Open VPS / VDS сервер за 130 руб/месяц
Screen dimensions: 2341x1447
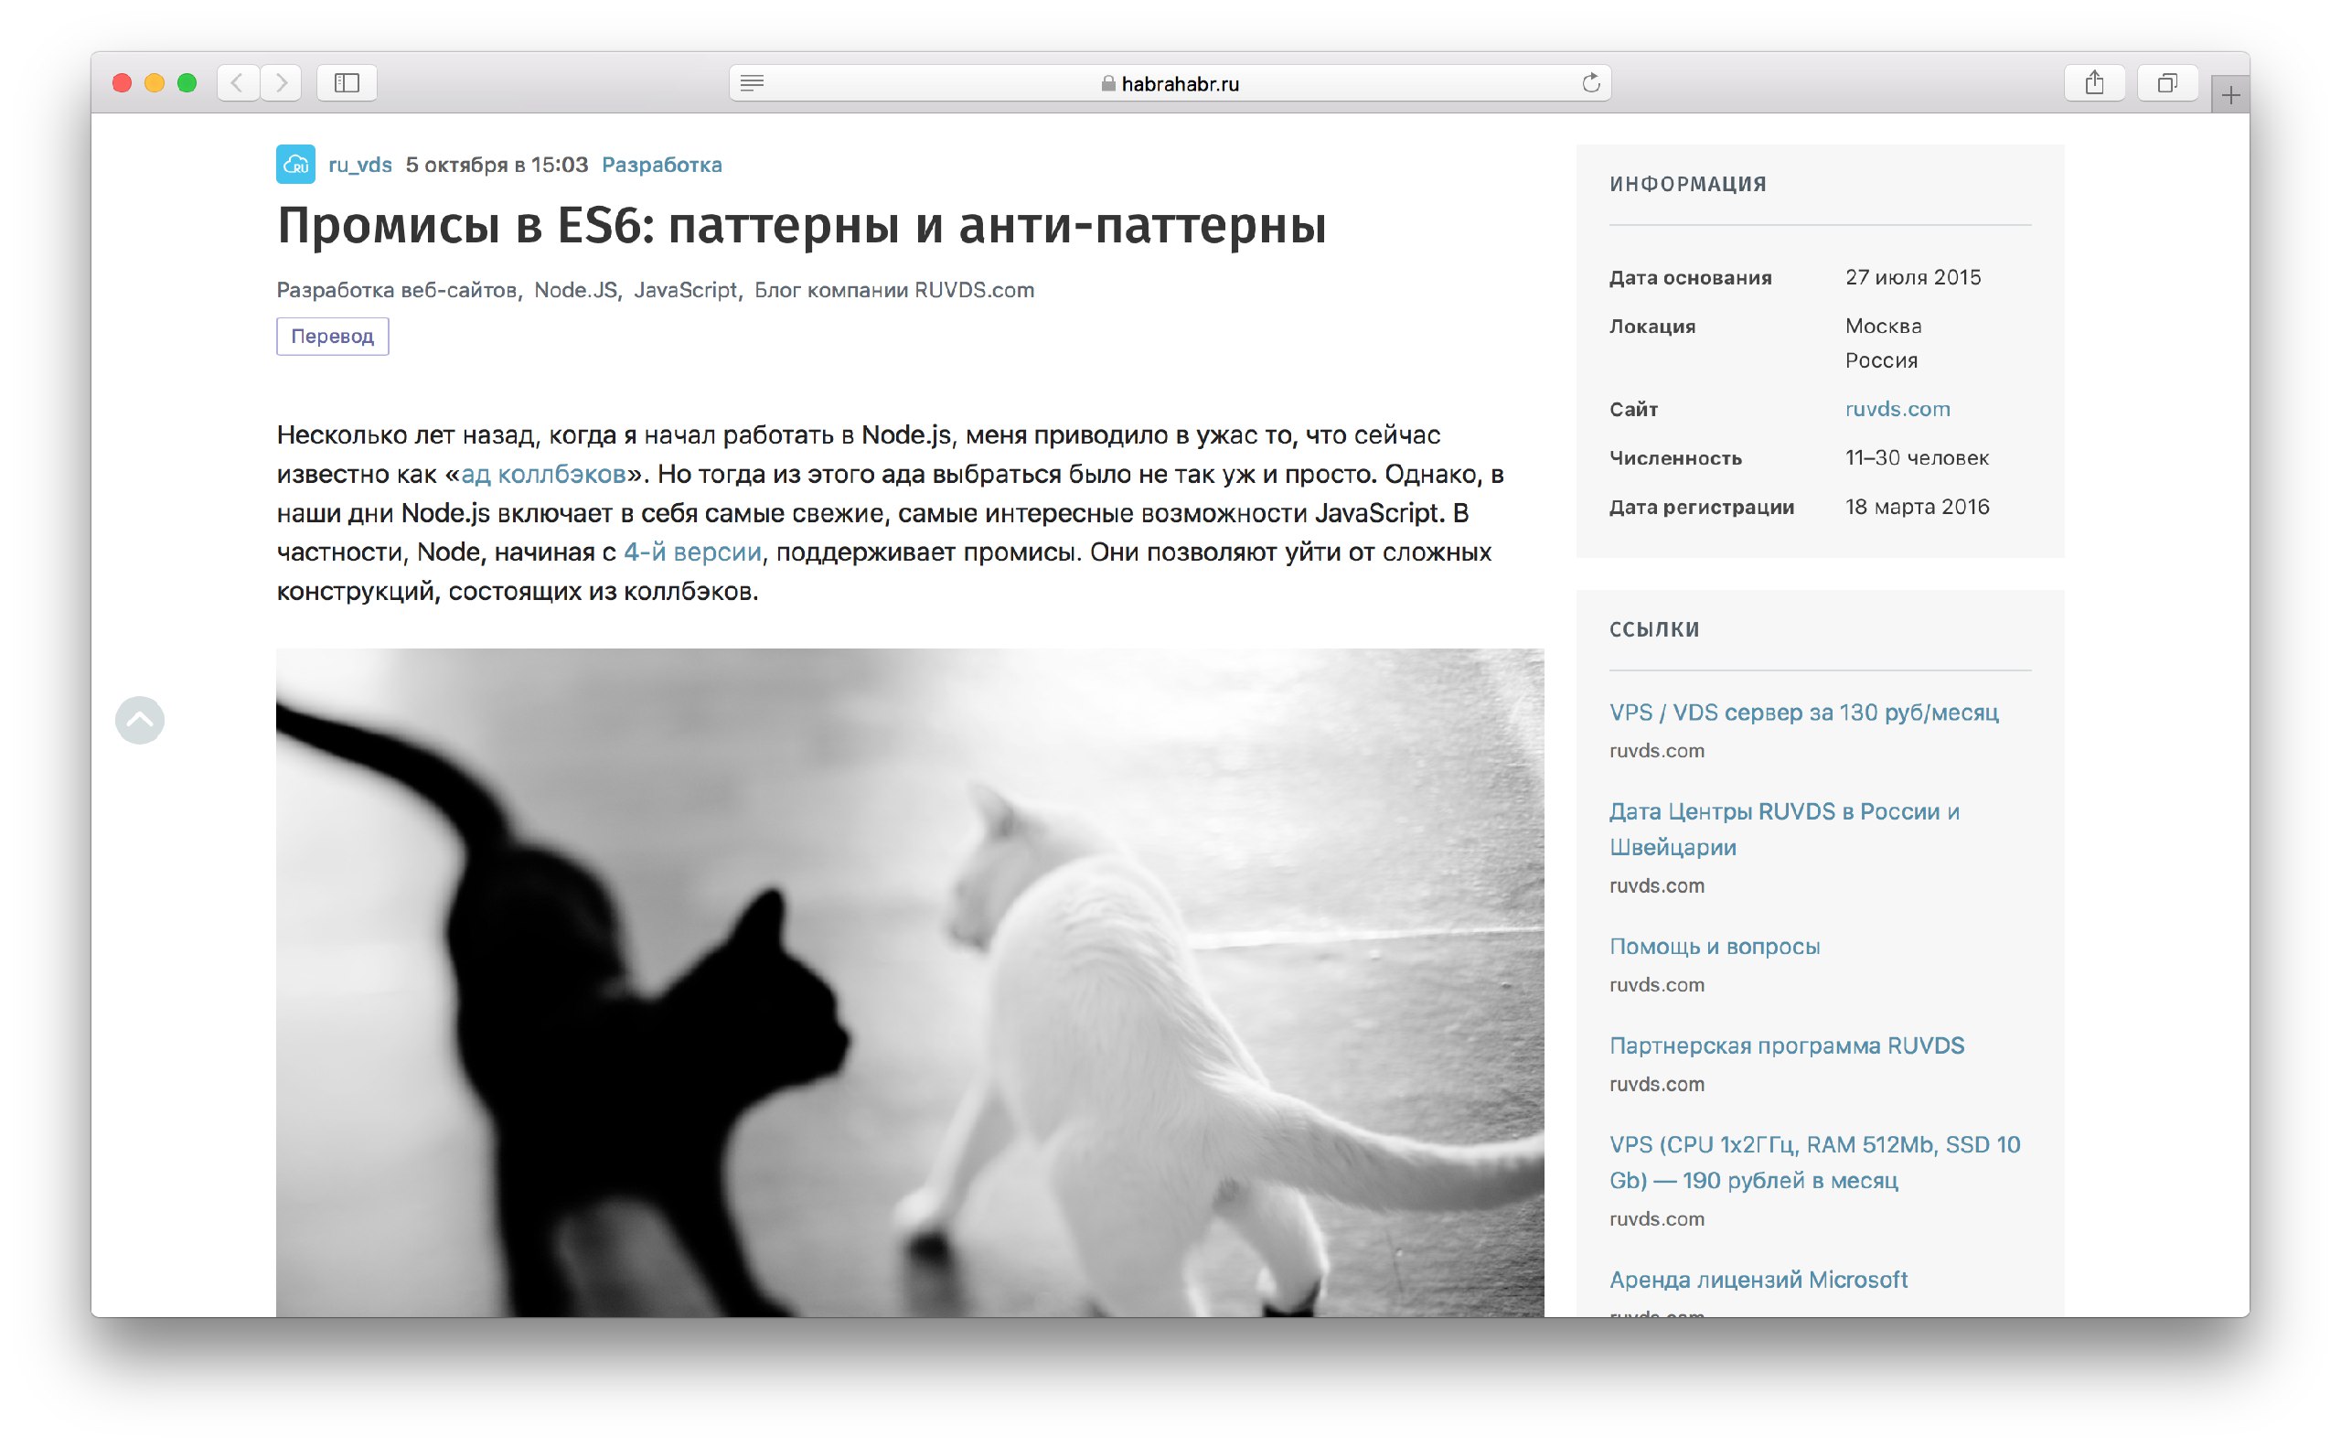pos(1804,713)
